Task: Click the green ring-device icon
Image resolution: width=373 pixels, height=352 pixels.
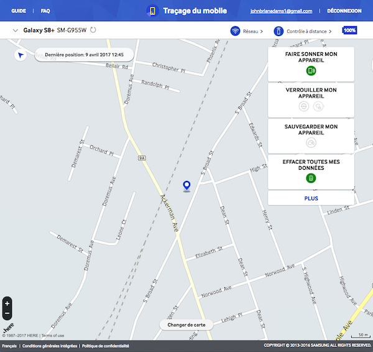Action: [x=311, y=71]
